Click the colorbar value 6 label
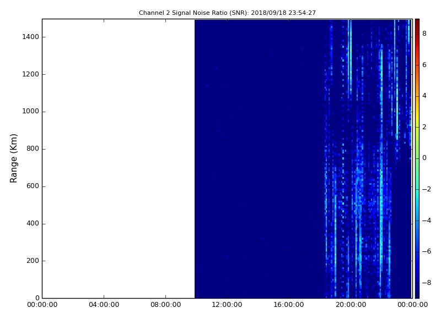Image resolution: width=441 pixels, height=330 pixels. click(424, 65)
